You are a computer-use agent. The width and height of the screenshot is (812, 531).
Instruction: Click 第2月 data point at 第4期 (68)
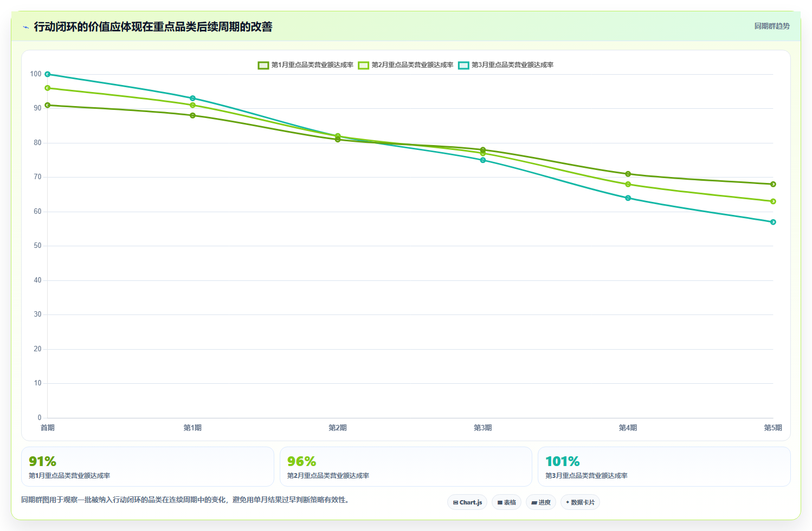(628, 184)
